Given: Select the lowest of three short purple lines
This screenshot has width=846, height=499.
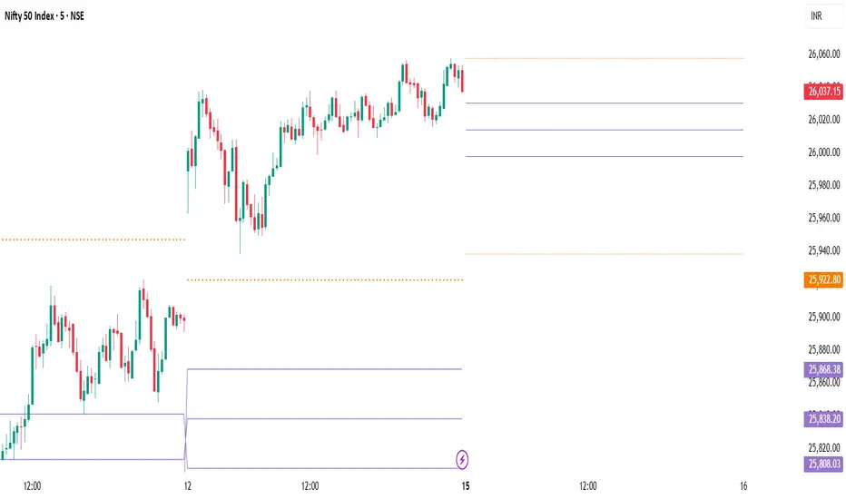Looking at the screenshot, I should click(604, 156).
